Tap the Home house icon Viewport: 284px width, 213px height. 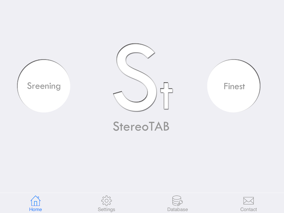35,201
